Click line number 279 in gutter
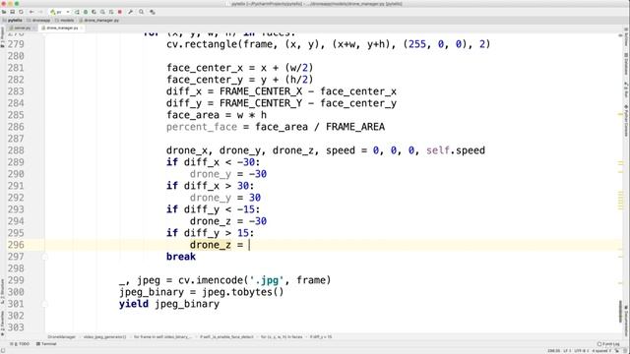Screen dimensions: 630x354 16,44
